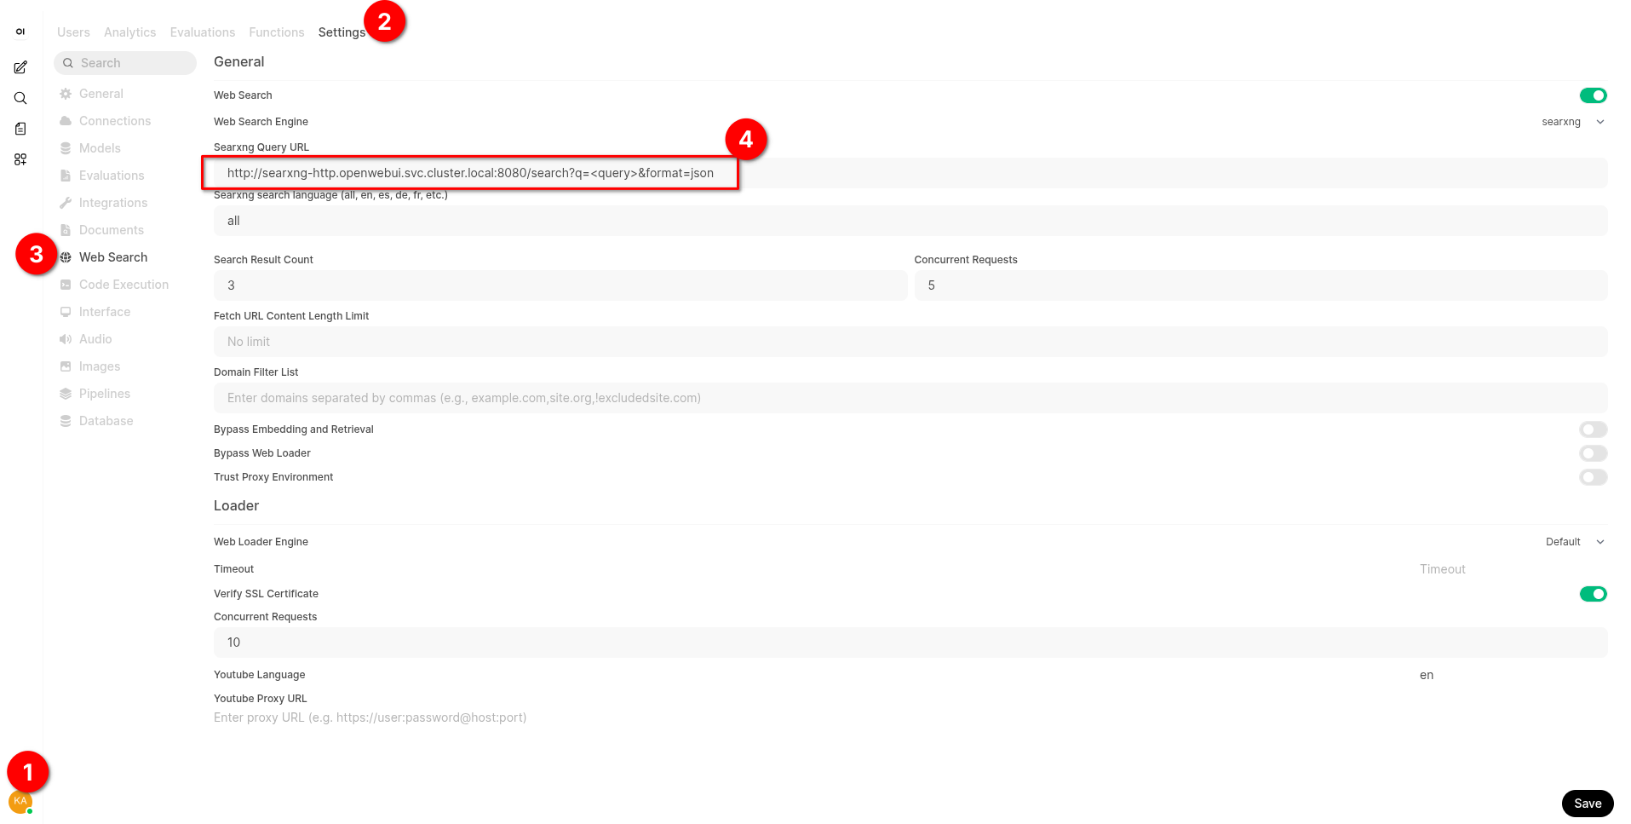Enable Bypass Embedding and Retrieval toggle
The image size is (1631, 824).
point(1593,429)
